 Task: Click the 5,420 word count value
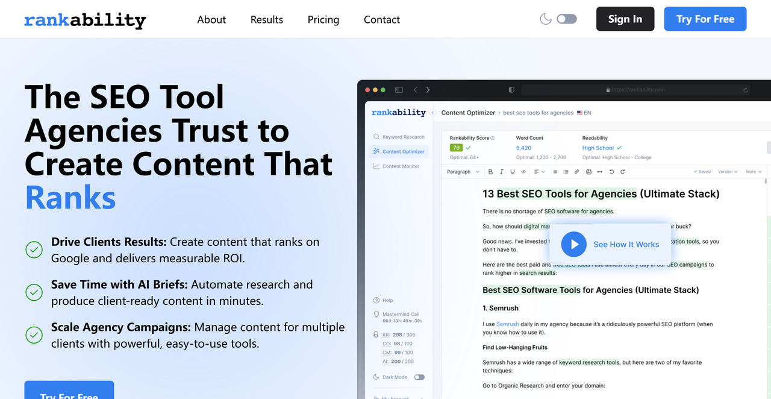click(523, 148)
